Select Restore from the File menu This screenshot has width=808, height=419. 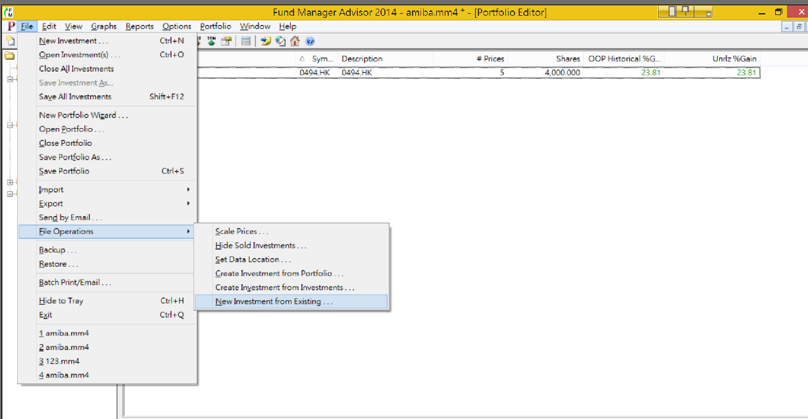(x=107, y=264)
